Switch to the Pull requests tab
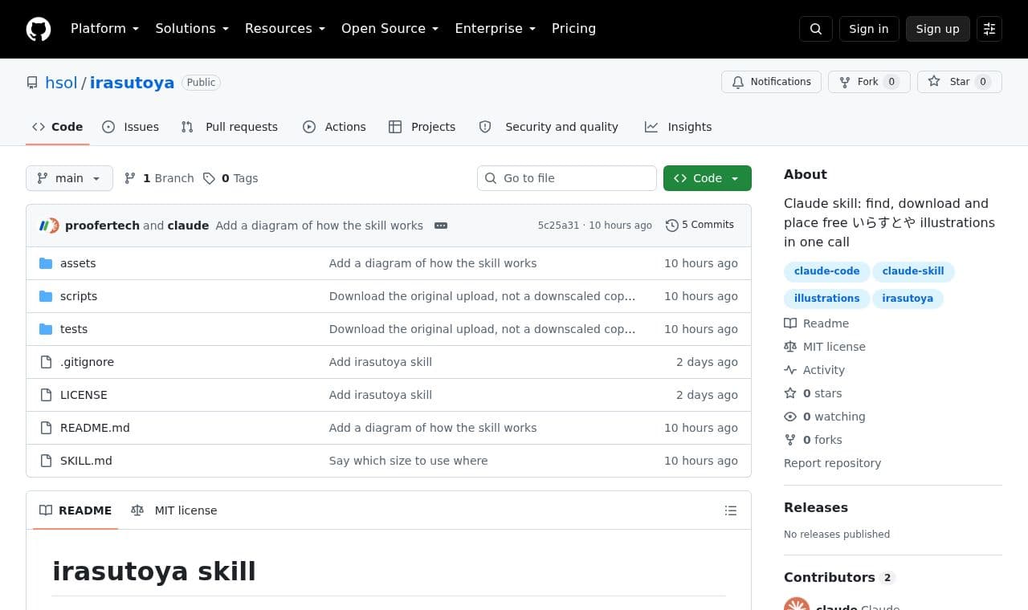This screenshot has height=610, width=1028. click(230, 127)
